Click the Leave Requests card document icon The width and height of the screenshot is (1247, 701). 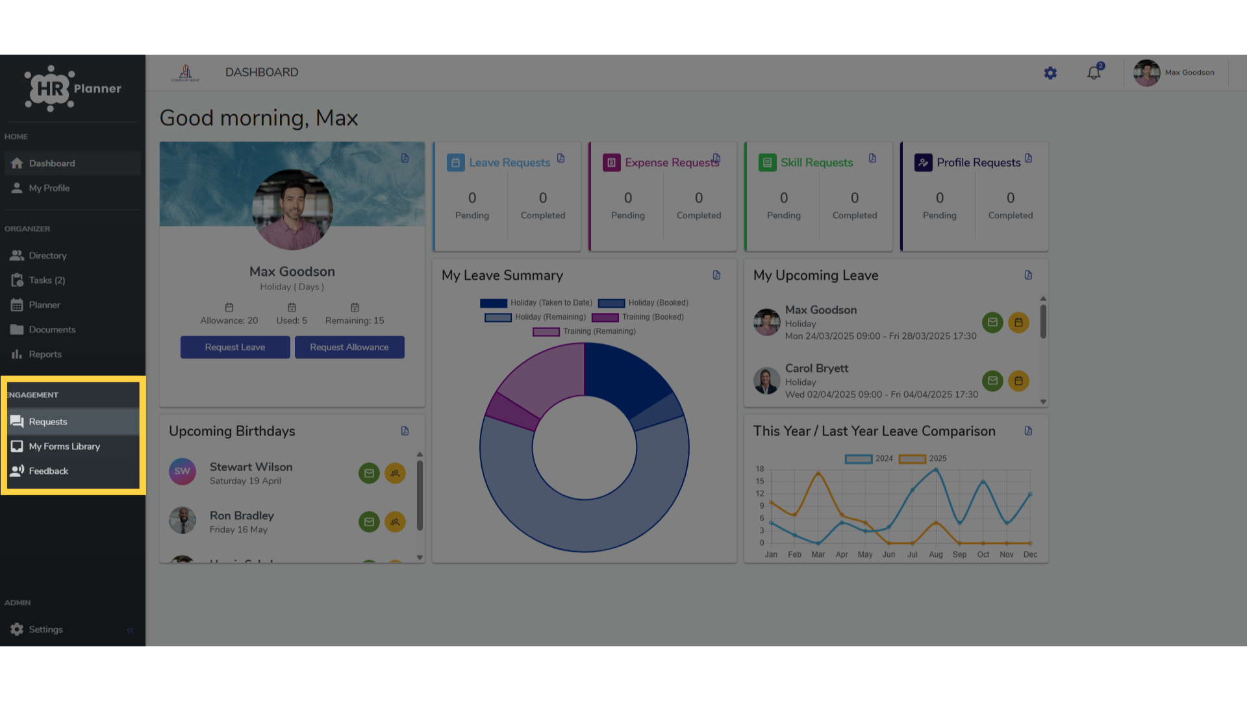[561, 158]
